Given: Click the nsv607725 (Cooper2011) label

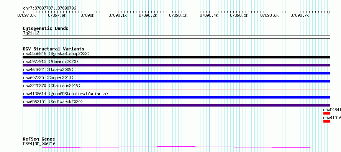Looking at the screenshot, I should tap(48, 78).
